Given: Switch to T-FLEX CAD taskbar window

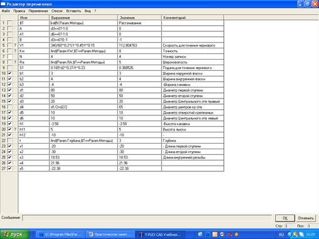Looking at the screenshot, I should [161, 235].
